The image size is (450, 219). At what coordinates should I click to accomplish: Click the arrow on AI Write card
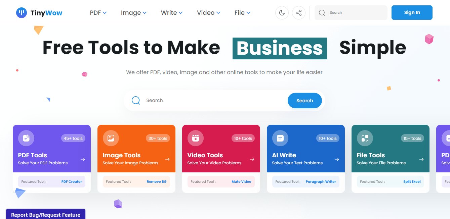337,159
